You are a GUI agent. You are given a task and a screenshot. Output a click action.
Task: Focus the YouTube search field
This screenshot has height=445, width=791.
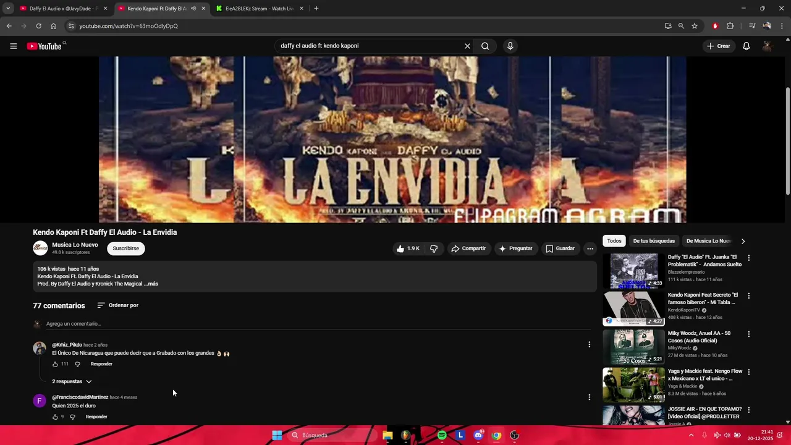370,46
